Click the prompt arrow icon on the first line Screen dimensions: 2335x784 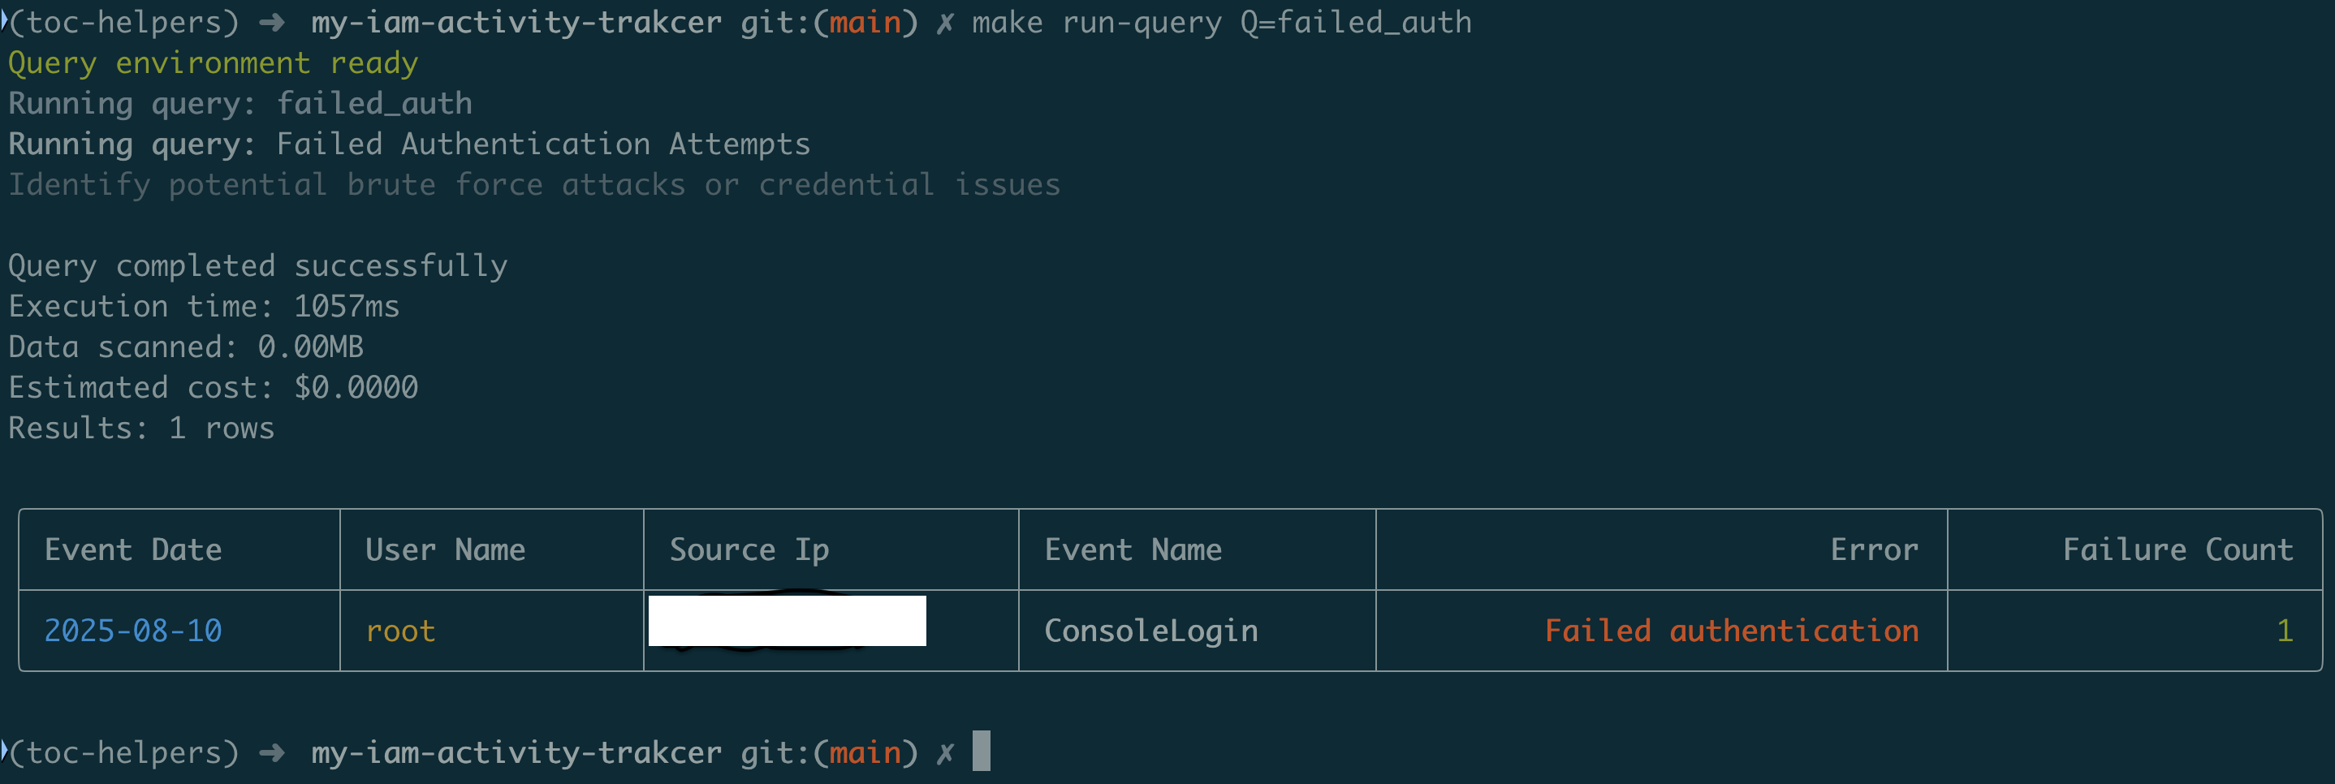(272, 22)
